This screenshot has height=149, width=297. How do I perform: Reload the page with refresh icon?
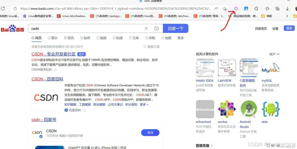tap(3, 9)
